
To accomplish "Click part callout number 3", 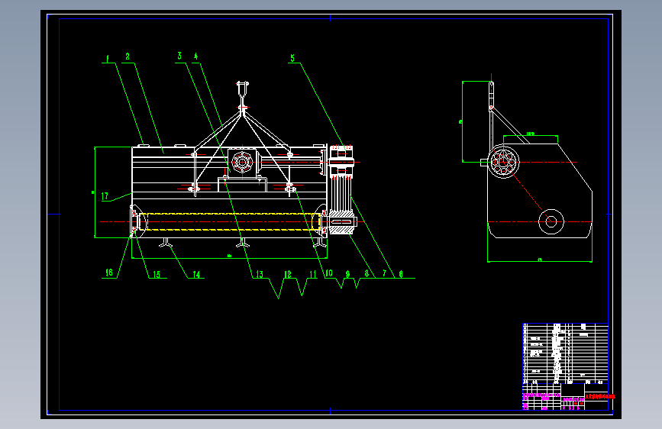I will (179, 56).
